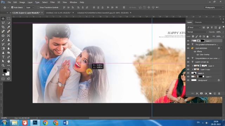225x126 pixels.
Task: Select the Lasso tool
Action: pos(3,23)
